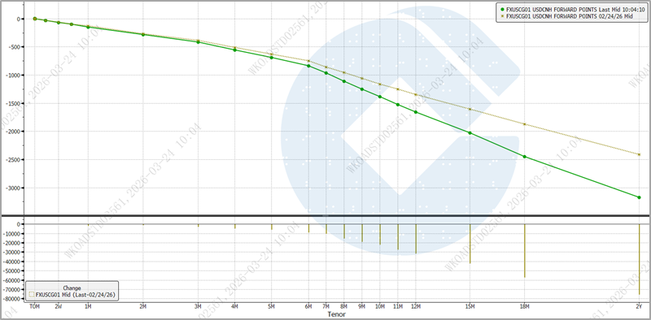This screenshot has width=651, height=320.
Task: Click the 5M tenor label
Action: coord(272,307)
